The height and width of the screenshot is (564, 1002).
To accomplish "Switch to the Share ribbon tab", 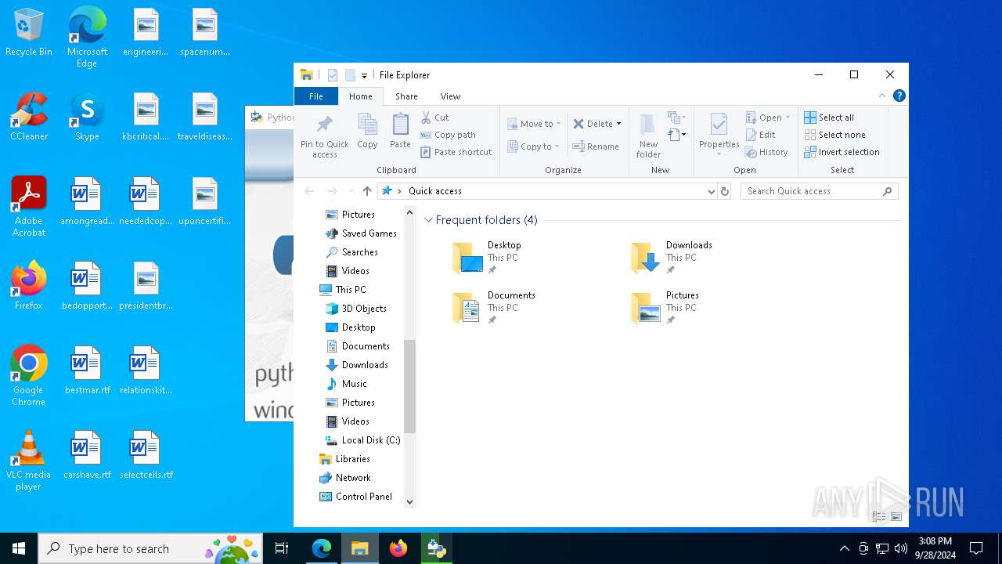I will [406, 96].
